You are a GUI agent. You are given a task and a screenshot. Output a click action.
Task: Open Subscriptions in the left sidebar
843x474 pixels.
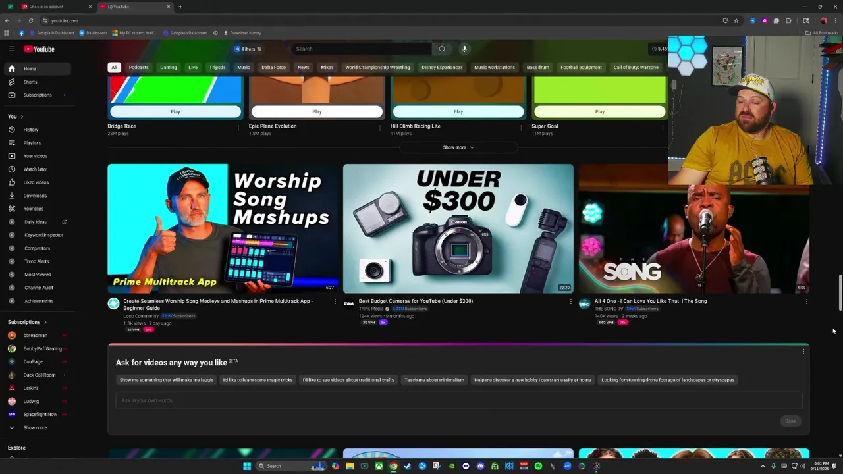pos(38,95)
